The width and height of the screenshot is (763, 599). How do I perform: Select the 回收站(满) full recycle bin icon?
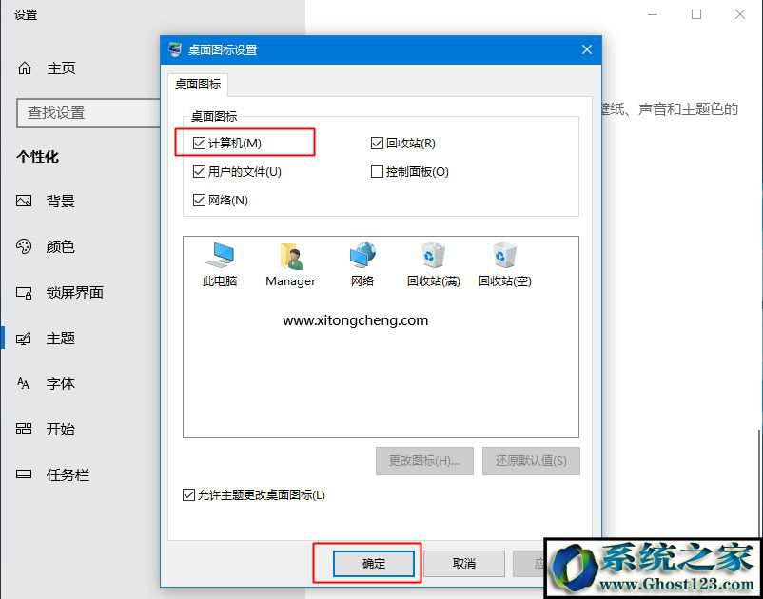click(434, 255)
